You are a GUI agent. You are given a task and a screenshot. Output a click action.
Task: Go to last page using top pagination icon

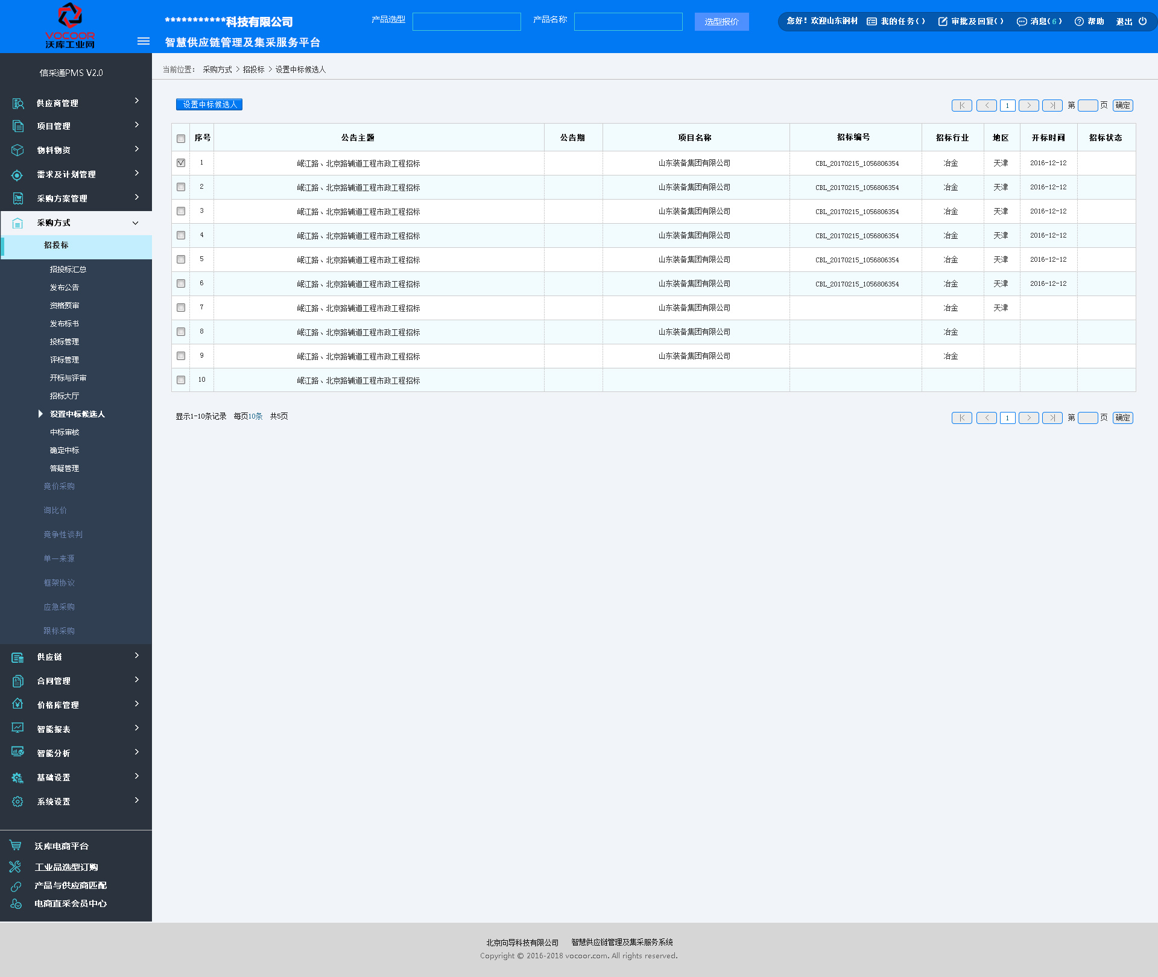pyautogui.click(x=1052, y=106)
